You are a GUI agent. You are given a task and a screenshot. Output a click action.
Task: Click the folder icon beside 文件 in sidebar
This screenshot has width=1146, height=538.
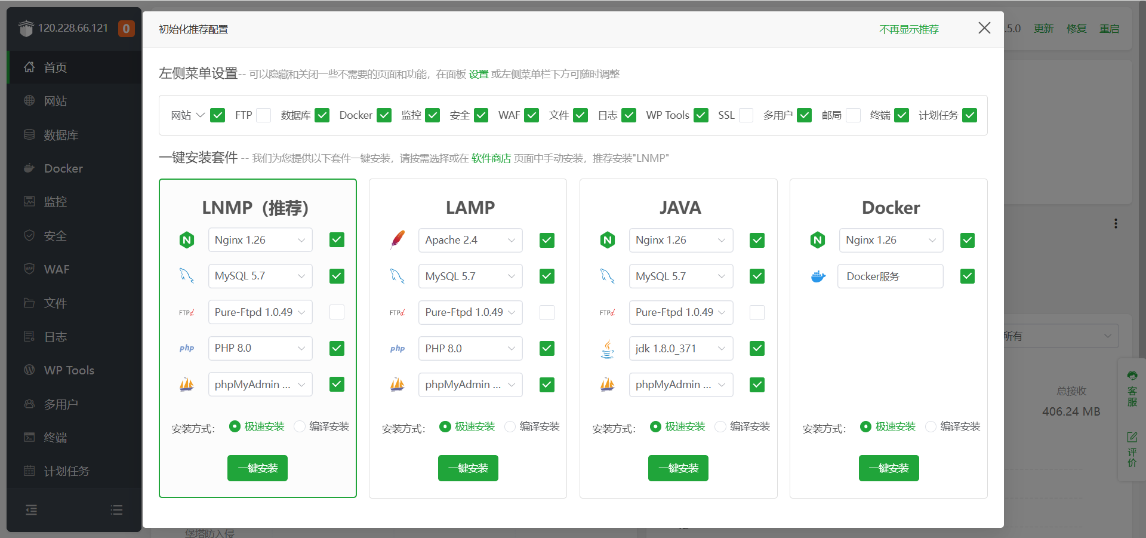click(29, 303)
